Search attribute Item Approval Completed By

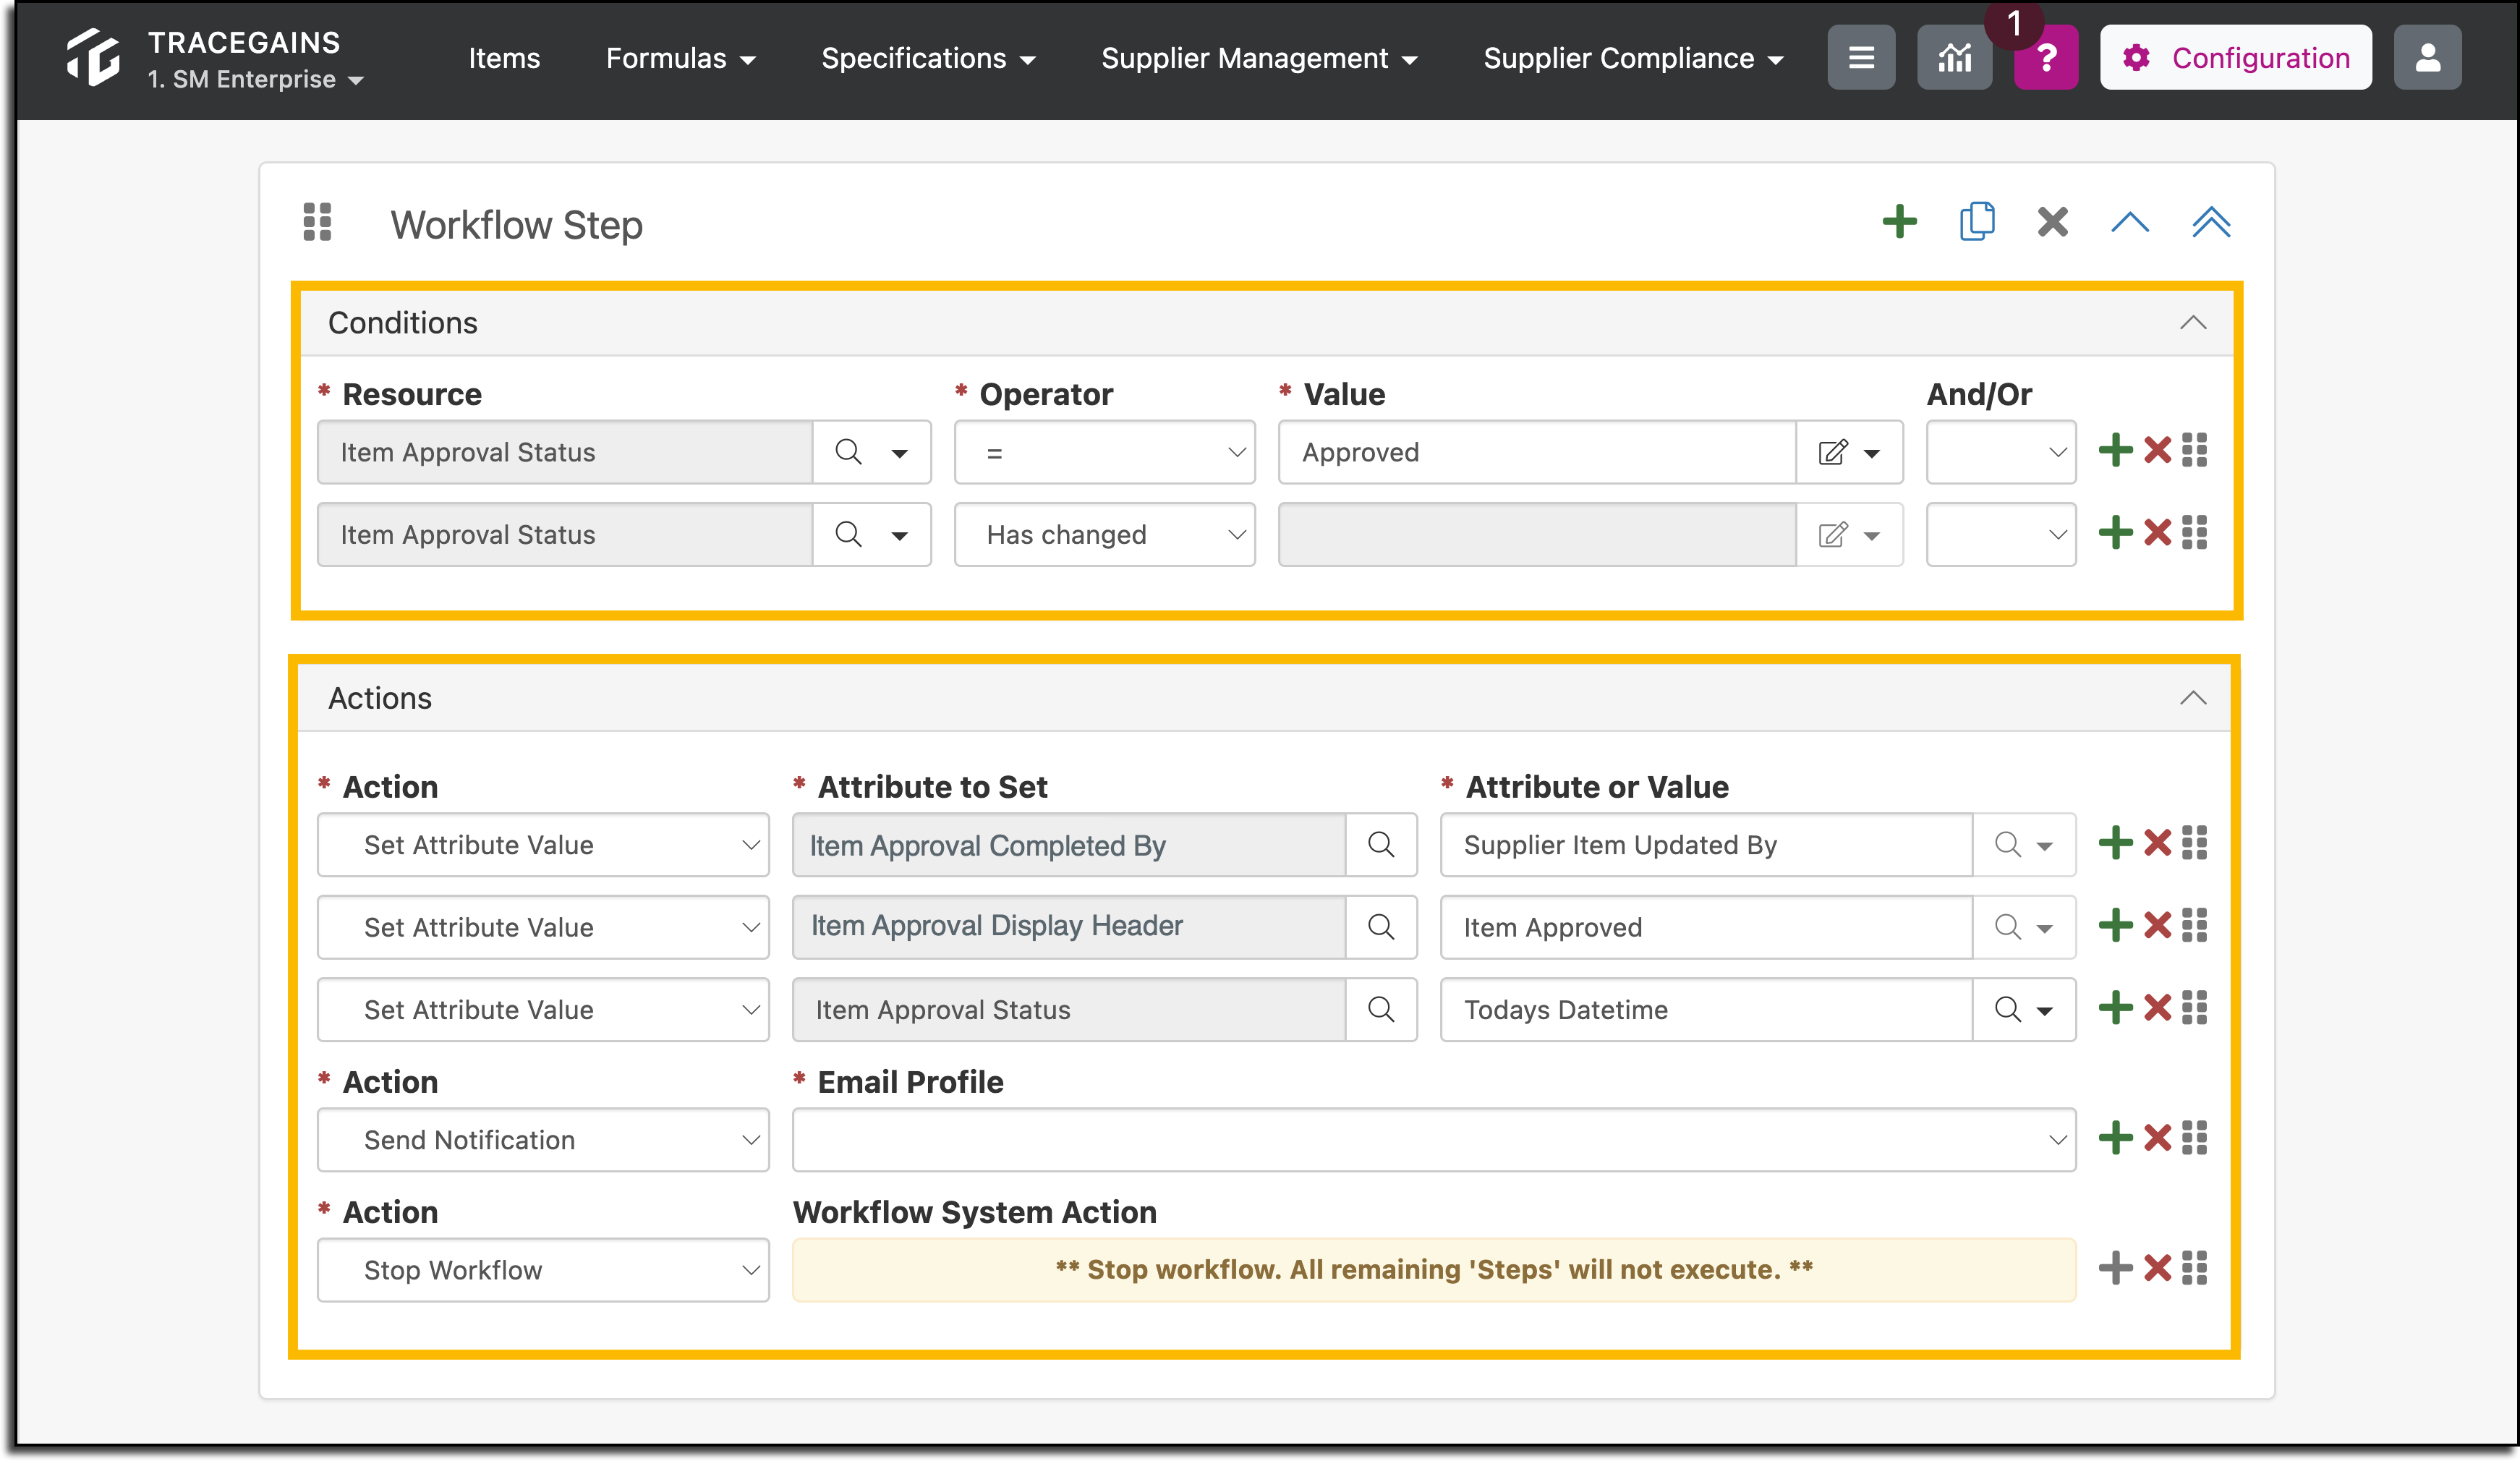point(1381,845)
